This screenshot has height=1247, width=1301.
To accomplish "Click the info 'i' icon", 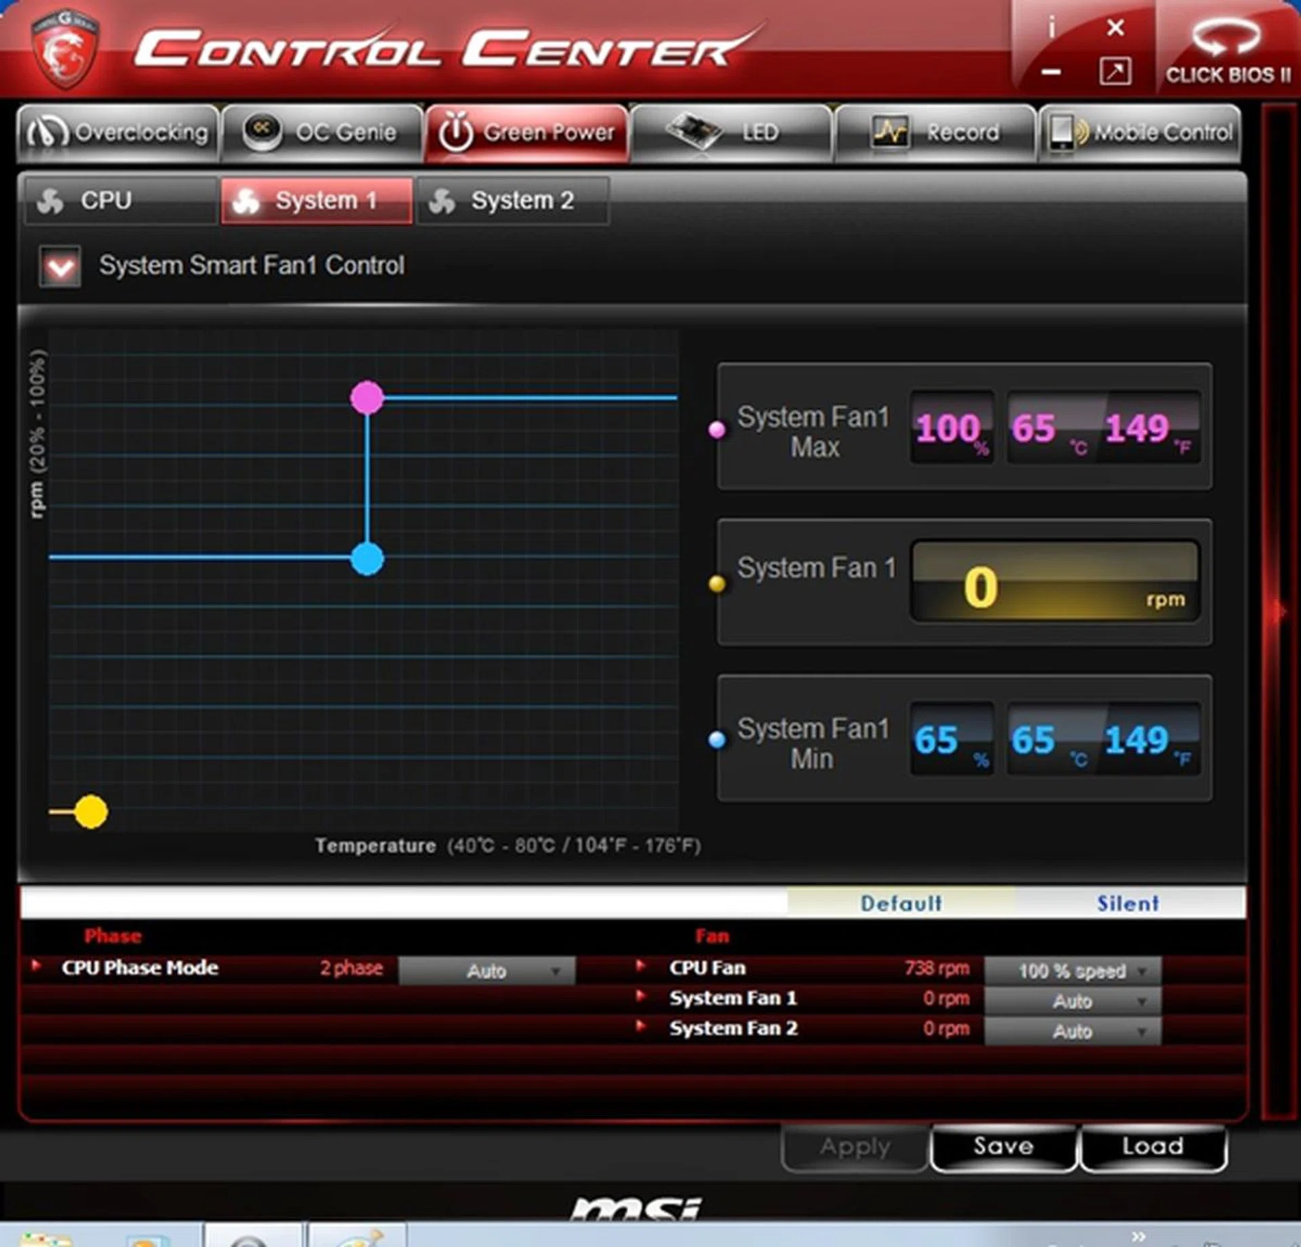I will coord(1051,28).
